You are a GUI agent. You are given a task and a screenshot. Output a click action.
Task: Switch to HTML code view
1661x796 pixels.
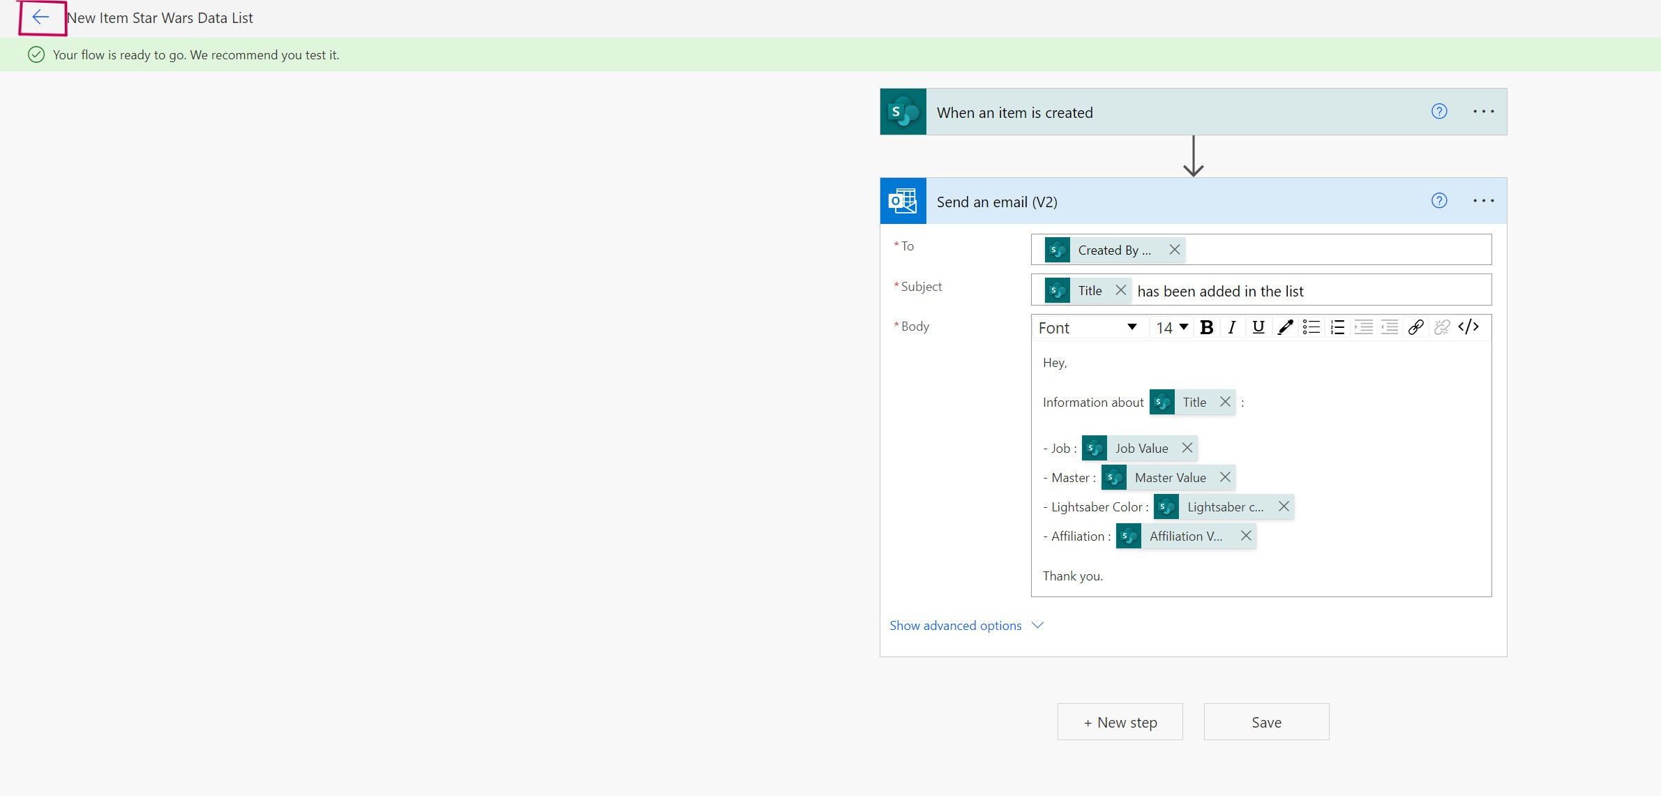tap(1468, 327)
